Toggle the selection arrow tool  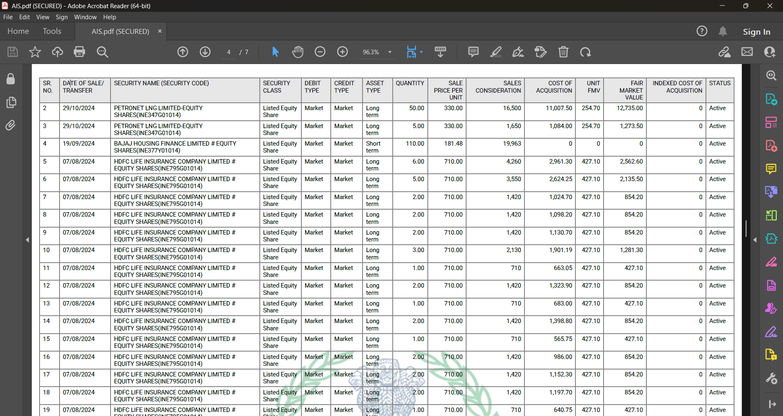pos(275,52)
